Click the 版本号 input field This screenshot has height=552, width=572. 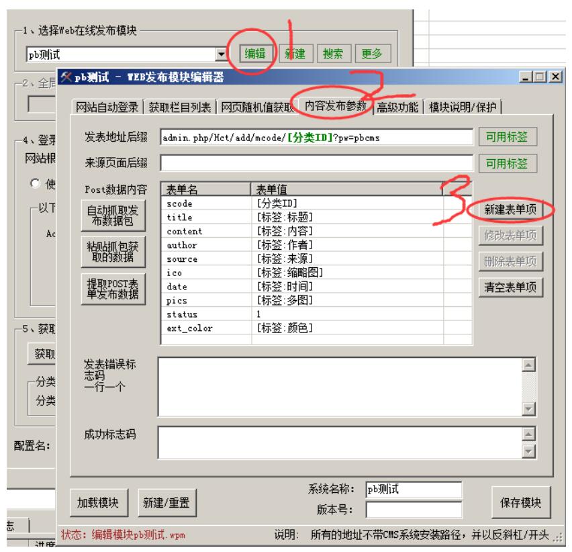[414, 510]
